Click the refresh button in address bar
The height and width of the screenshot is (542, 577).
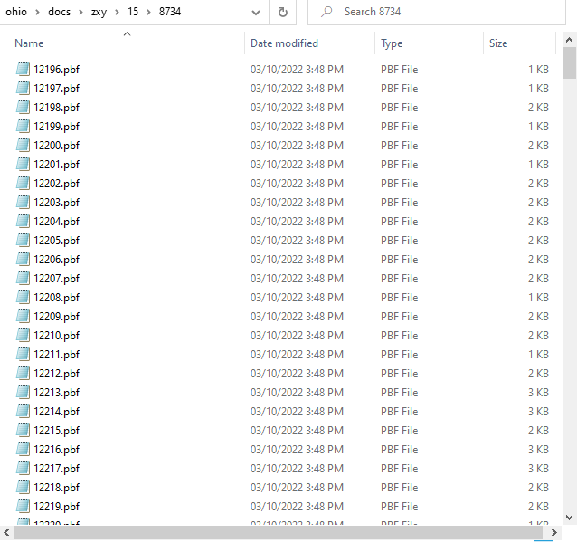click(x=282, y=12)
